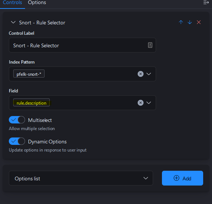
Task: Collapse the editor sidebar panel icon
Action: tap(206, 3)
